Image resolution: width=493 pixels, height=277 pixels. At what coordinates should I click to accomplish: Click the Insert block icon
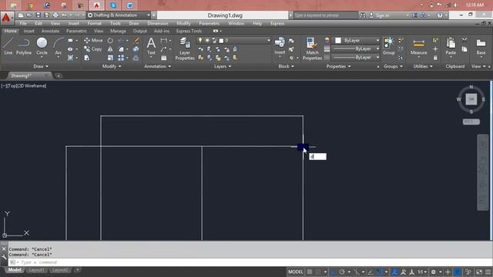(280, 45)
